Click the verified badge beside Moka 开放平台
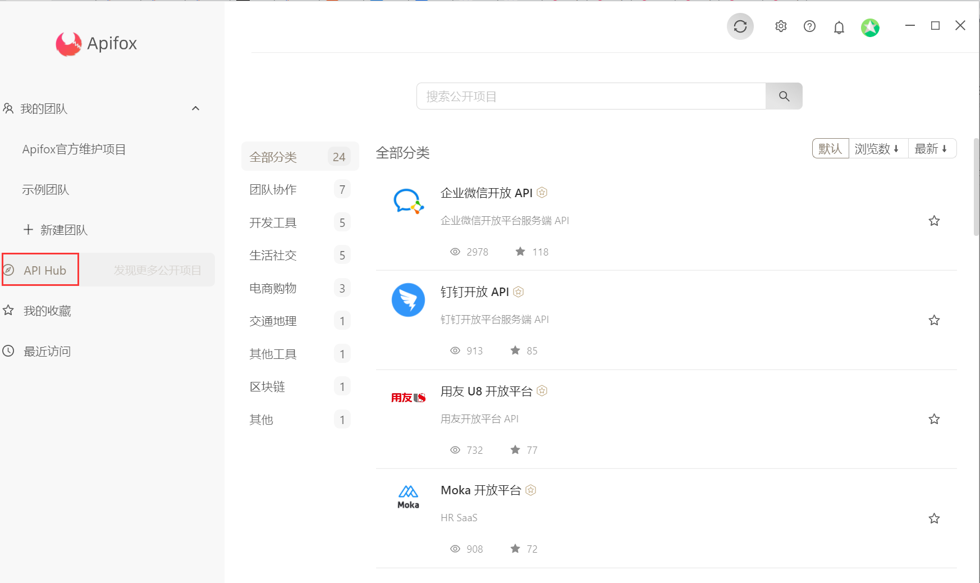Screen dimensions: 980x583 coord(531,490)
